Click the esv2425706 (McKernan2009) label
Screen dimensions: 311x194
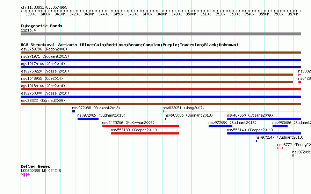tap(128, 123)
